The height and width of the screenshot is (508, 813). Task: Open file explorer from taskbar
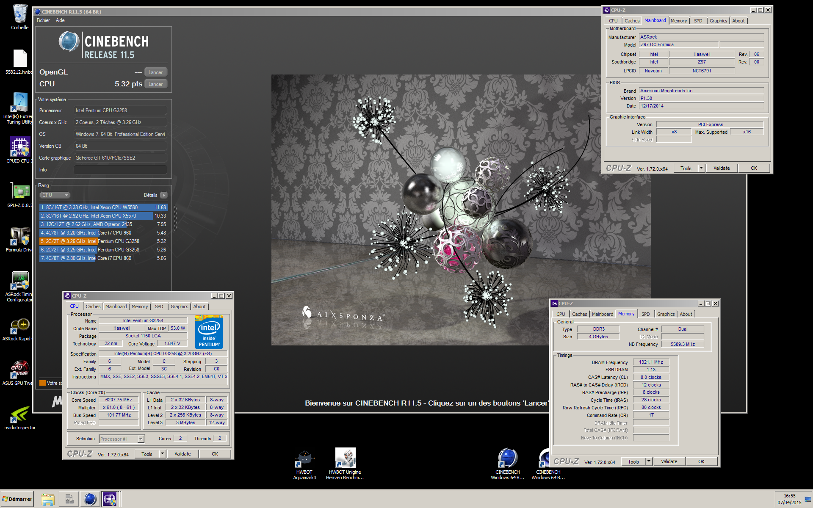pyautogui.click(x=48, y=500)
